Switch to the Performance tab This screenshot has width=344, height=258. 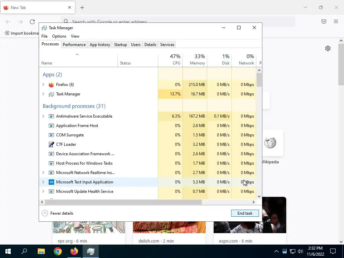click(74, 45)
